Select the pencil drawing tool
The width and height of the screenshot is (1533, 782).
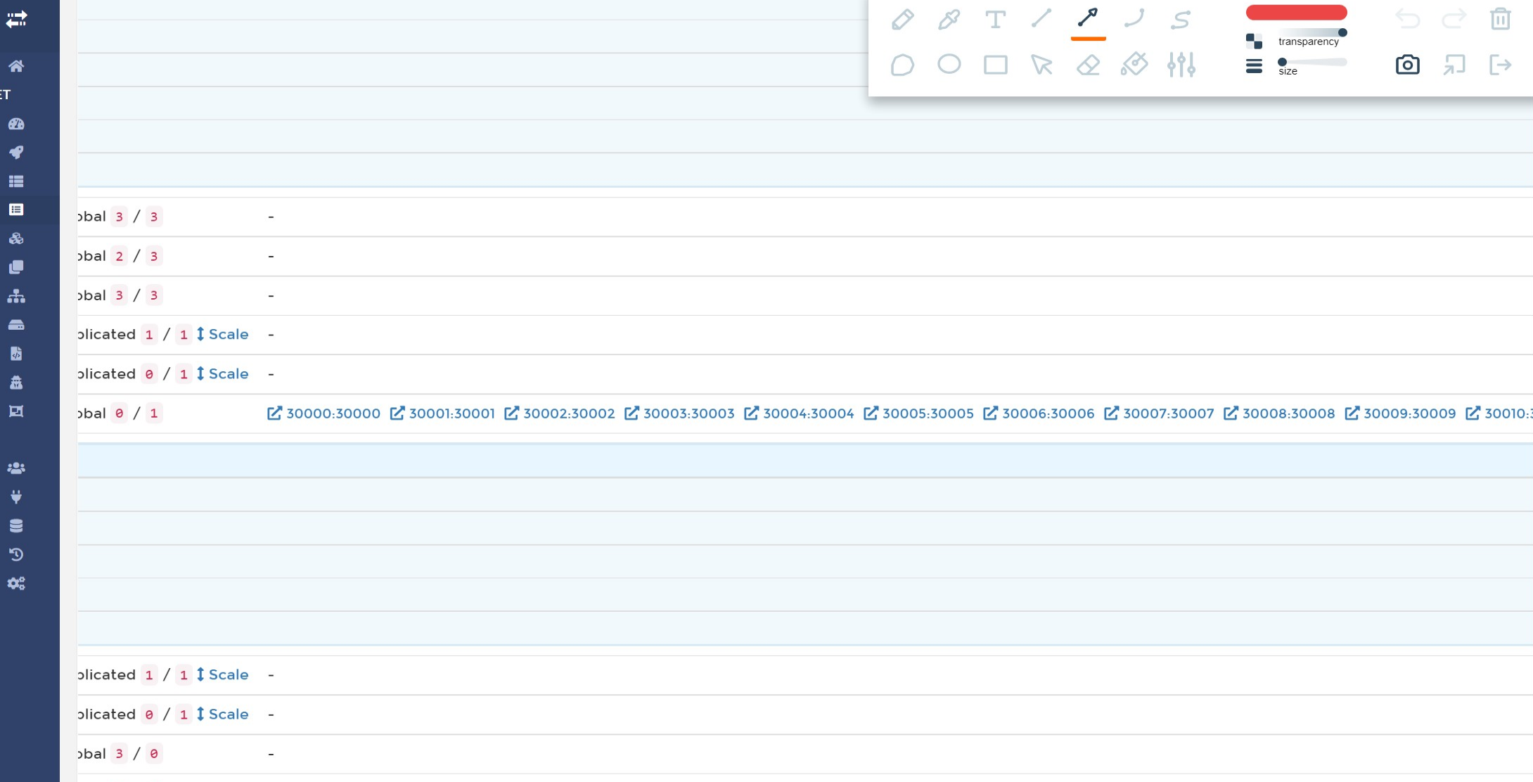(902, 19)
